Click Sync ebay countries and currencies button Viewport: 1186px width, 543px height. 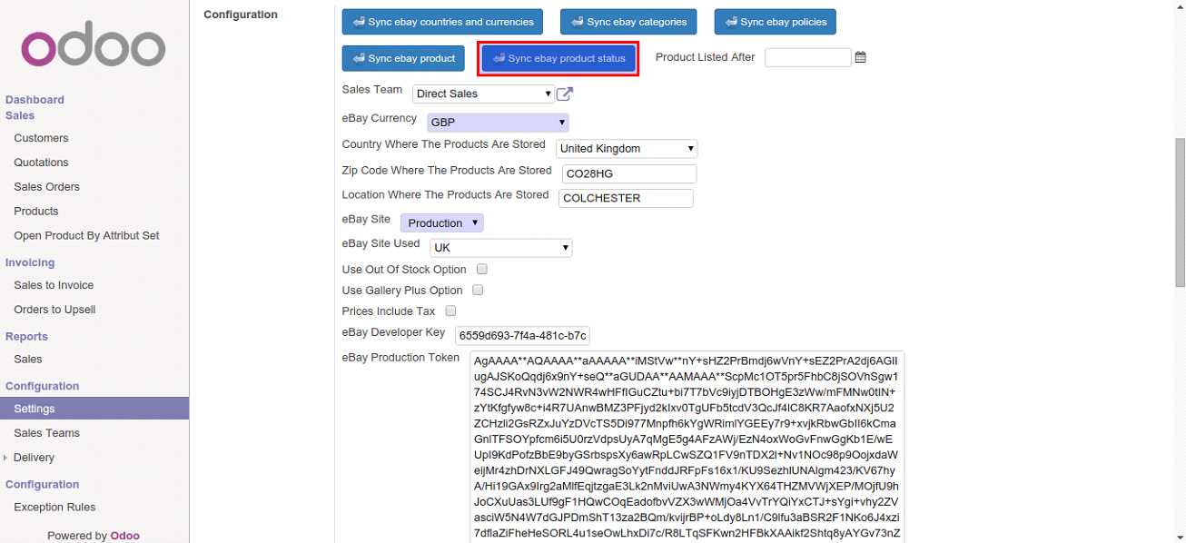442,22
